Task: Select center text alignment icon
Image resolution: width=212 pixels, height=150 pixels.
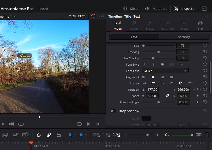Action: pos(153,77)
